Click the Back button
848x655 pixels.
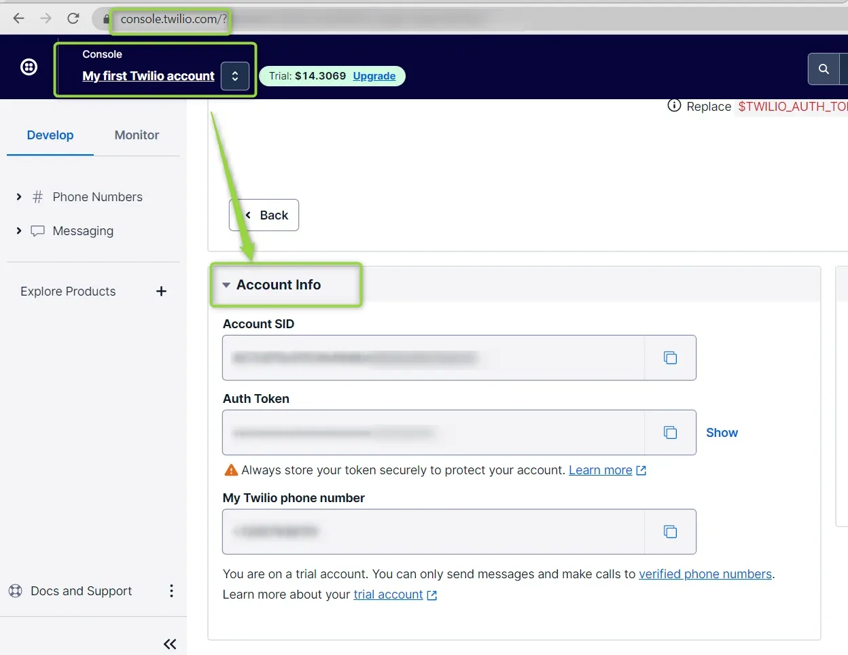pos(264,215)
